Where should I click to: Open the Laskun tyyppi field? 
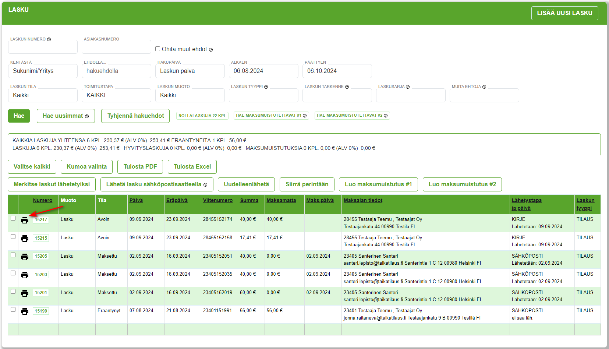coord(263,95)
